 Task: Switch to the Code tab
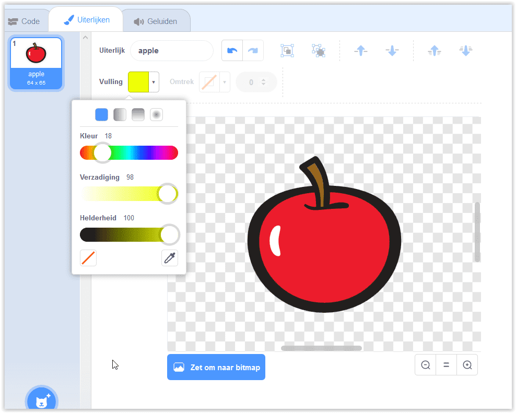pyautogui.click(x=24, y=21)
